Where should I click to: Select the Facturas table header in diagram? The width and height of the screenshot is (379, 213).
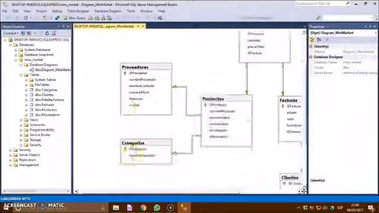290,100
